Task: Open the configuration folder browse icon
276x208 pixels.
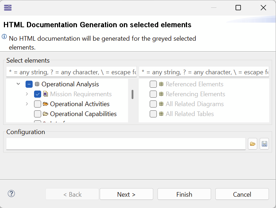Action: (253, 144)
